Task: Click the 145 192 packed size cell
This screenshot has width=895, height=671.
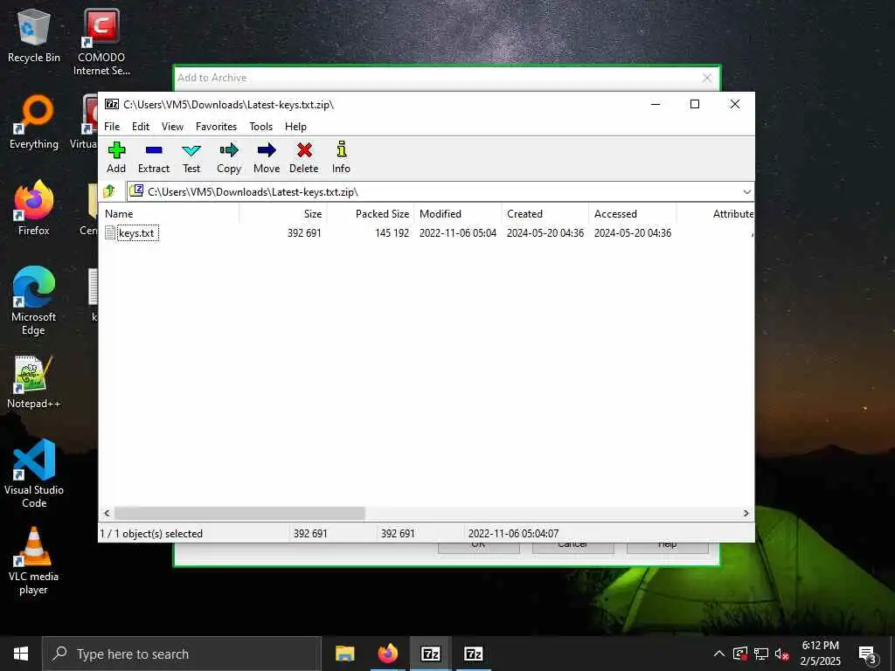Action: [392, 232]
